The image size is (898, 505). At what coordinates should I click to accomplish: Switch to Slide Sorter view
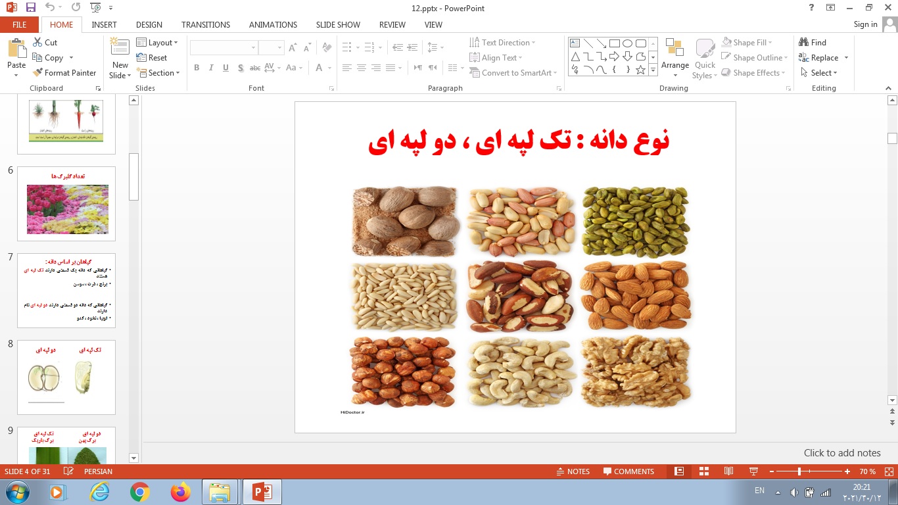click(x=704, y=471)
